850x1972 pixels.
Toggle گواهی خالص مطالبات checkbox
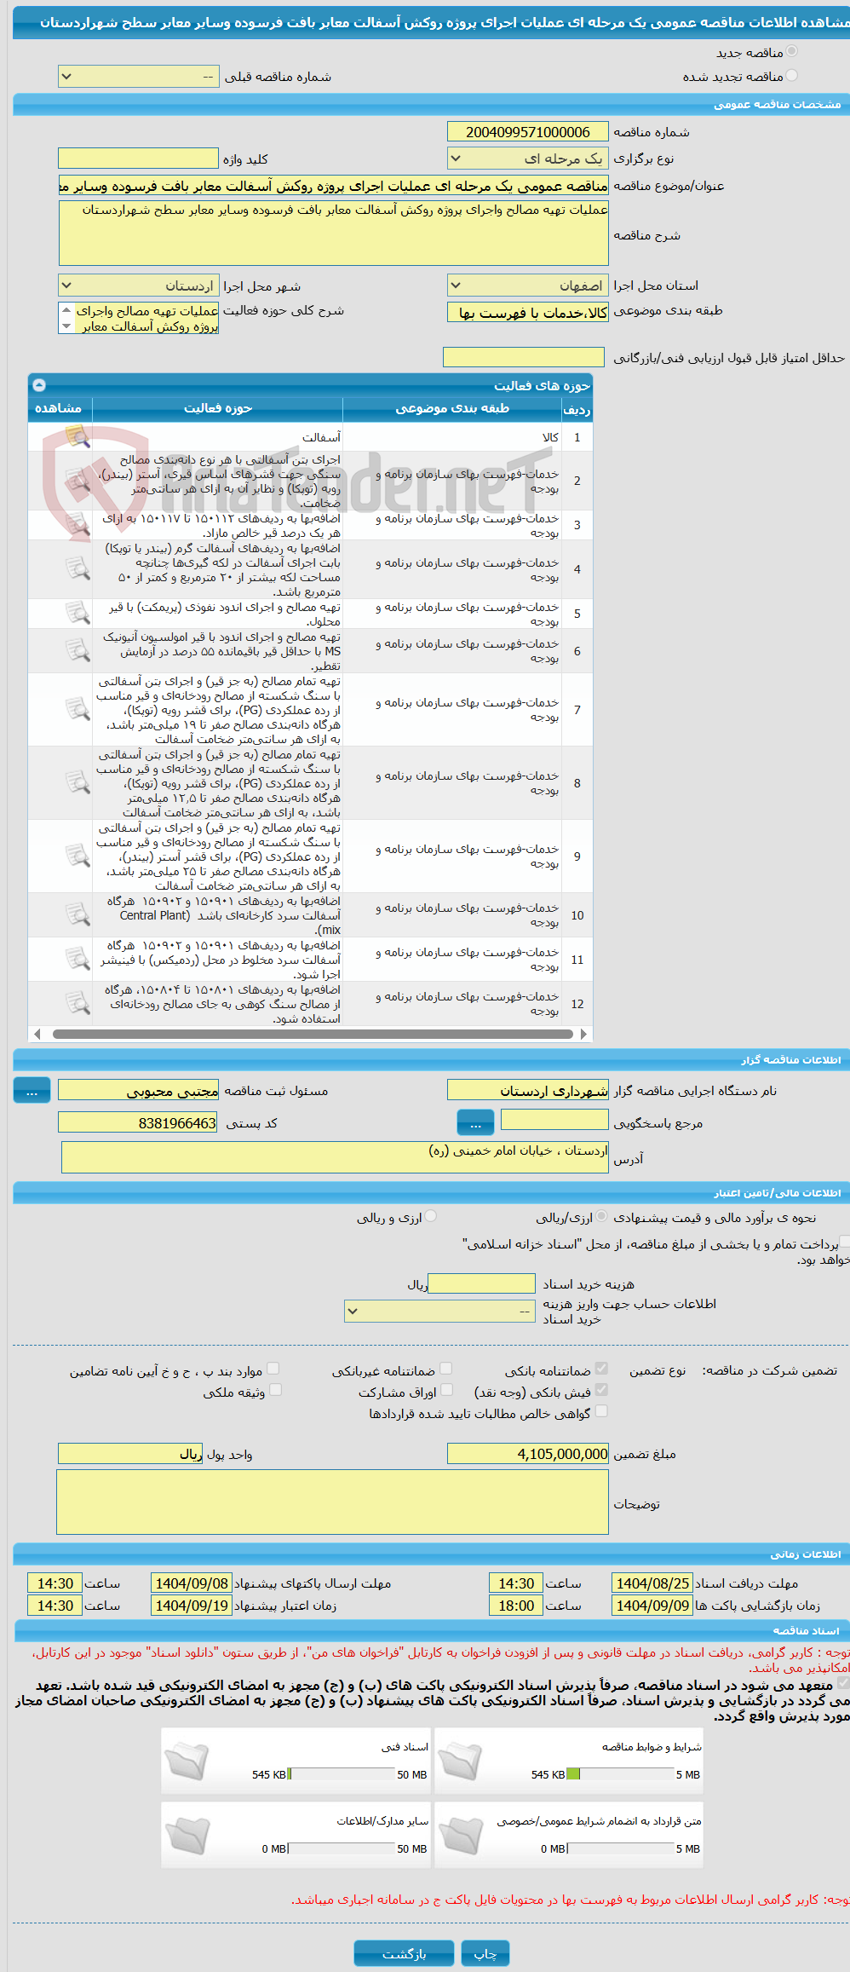(x=601, y=1411)
